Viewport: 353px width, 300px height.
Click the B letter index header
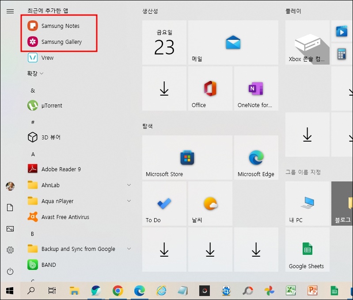point(33,234)
